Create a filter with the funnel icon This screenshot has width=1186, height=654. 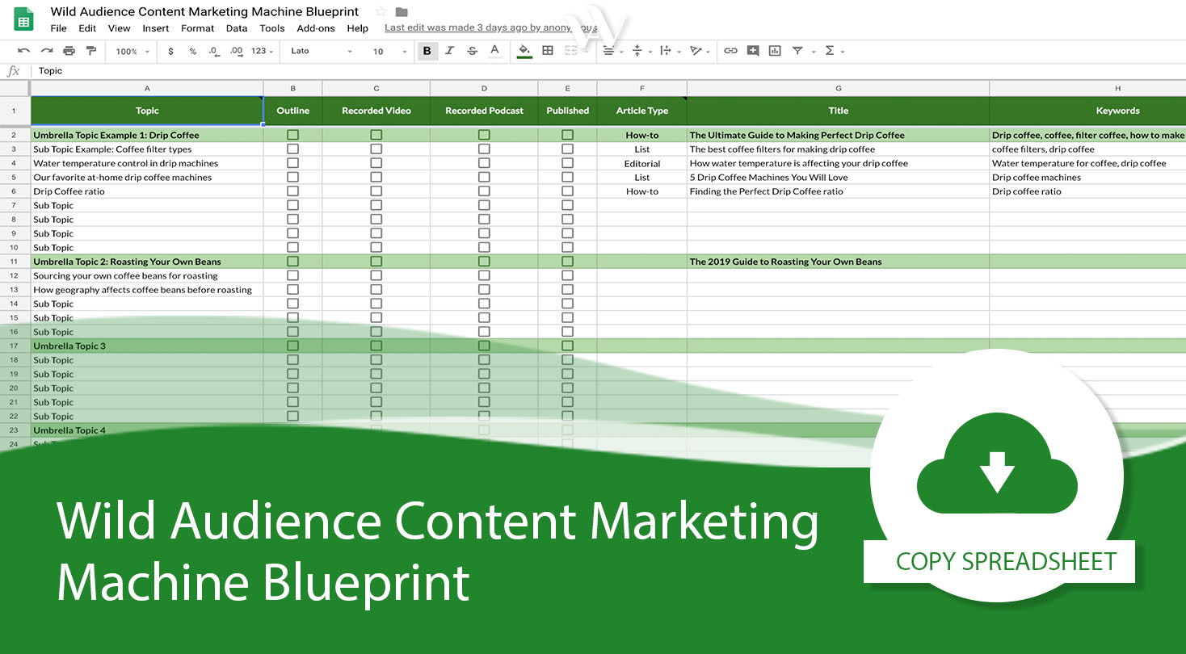(x=797, y=51)
